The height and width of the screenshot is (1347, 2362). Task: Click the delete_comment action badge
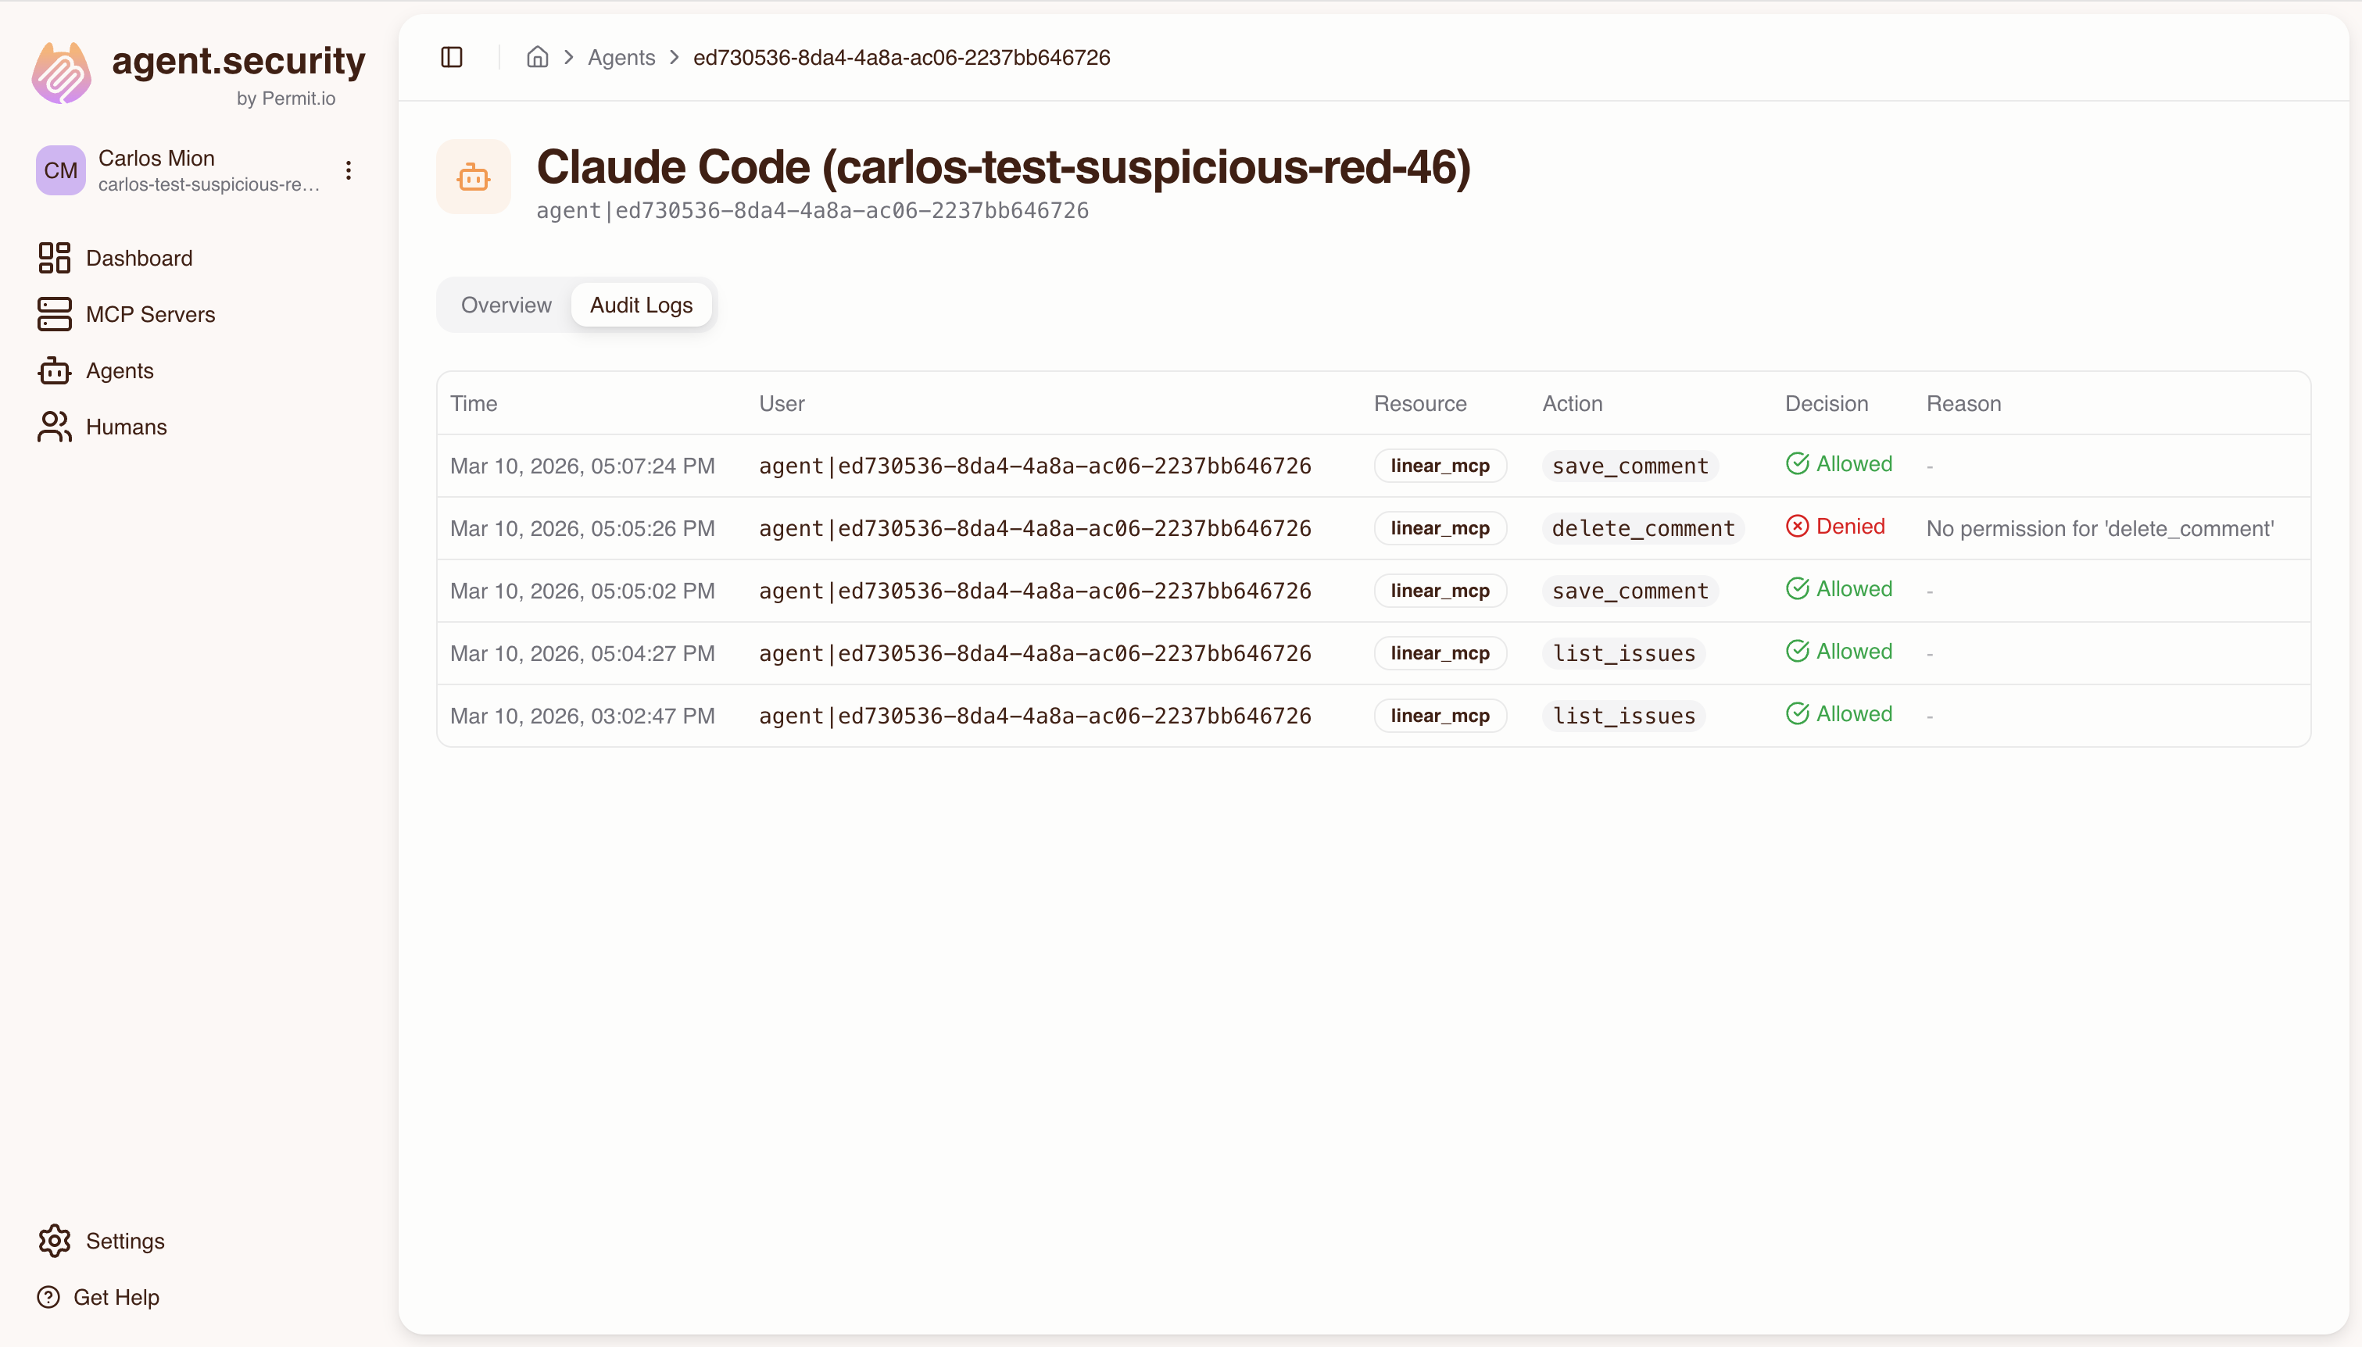pos(1642,528)
